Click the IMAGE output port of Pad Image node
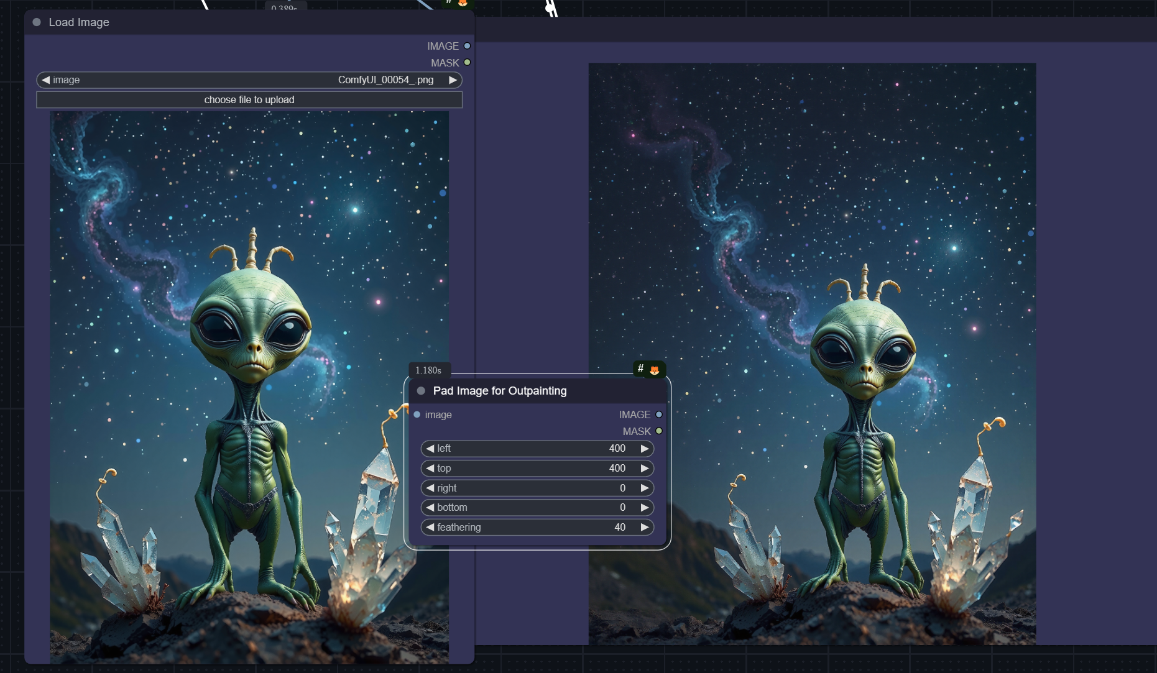This screenshot has width=1157, height=673. 659,414
